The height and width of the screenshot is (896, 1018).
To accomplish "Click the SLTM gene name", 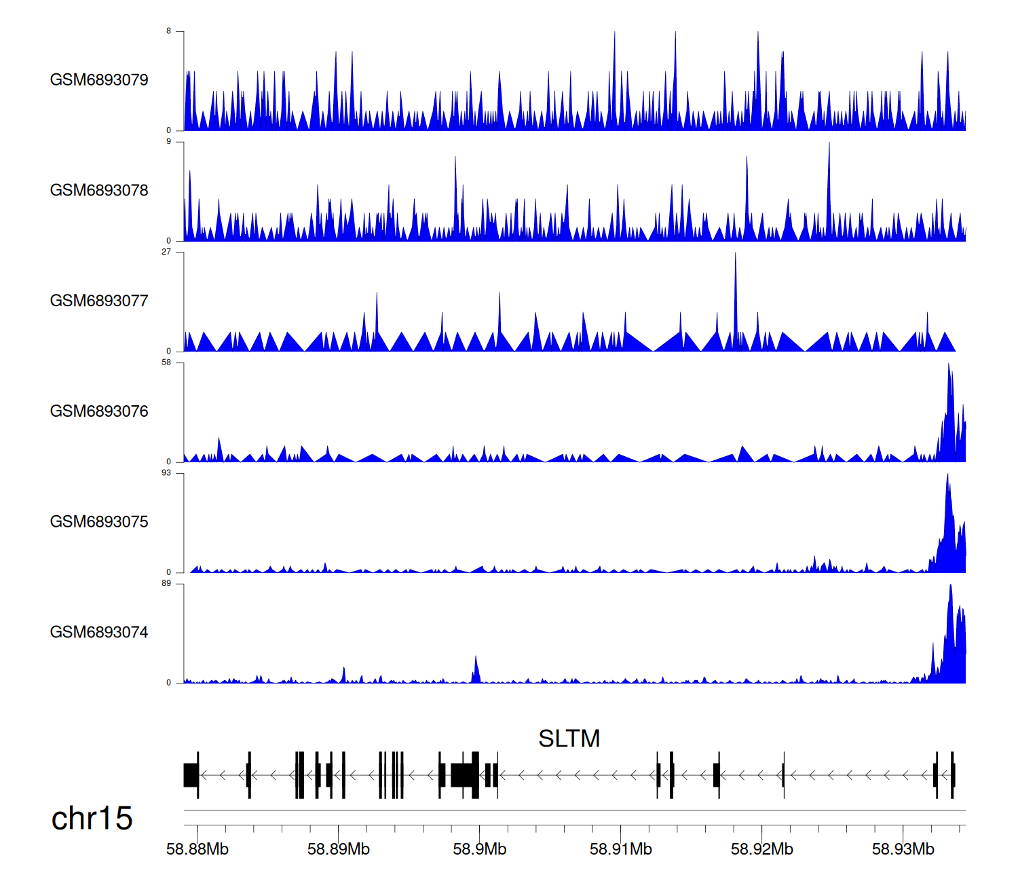I will [x=569, y=739].
